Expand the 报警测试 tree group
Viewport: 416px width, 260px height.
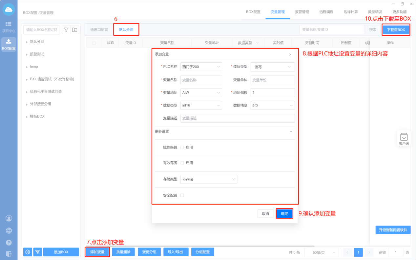pos(37,54)
